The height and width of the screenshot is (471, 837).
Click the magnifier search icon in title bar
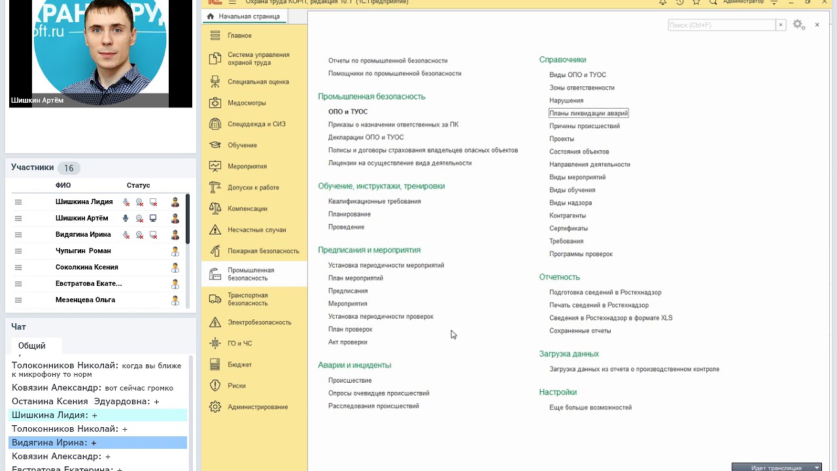pos(713,2)
